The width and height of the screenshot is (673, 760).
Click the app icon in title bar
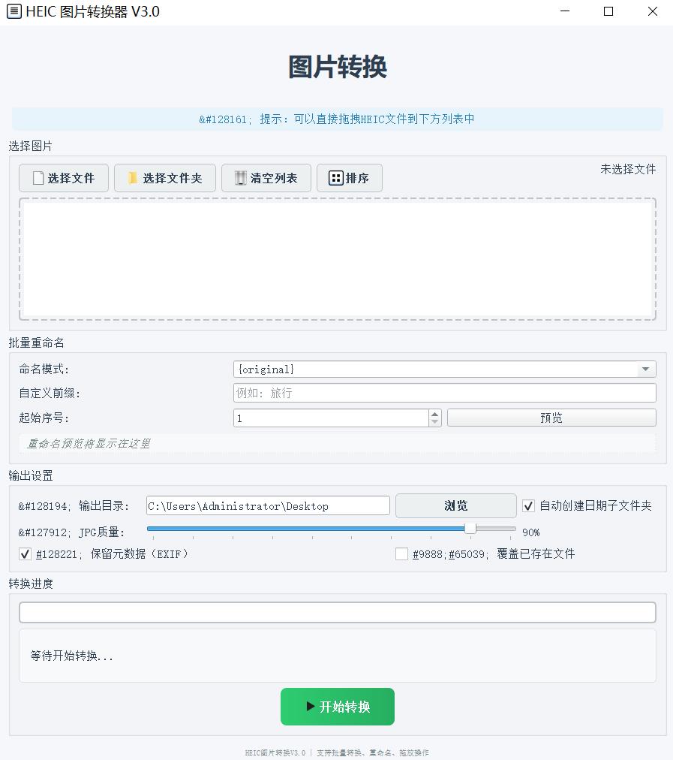pos(14,11)
